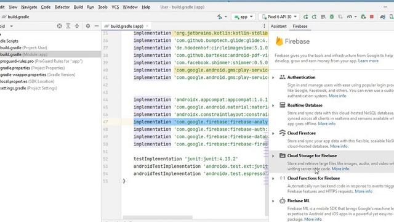Click More info link under Cloud Functions
394x222 pixels.
(x=364, y=192)
